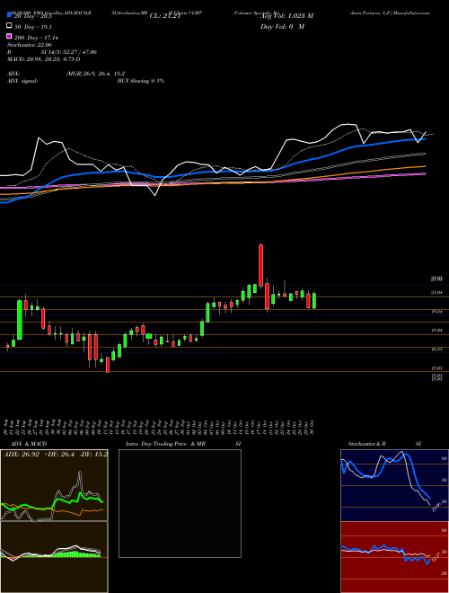The image size is (449, 593).
Task: Click the 16.53 price axis label
Action: [436, 350]
